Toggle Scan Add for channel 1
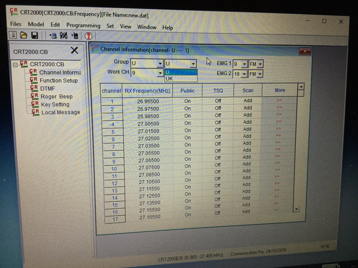This screenshot has height=268, width=358. click(x=248, y=100)
